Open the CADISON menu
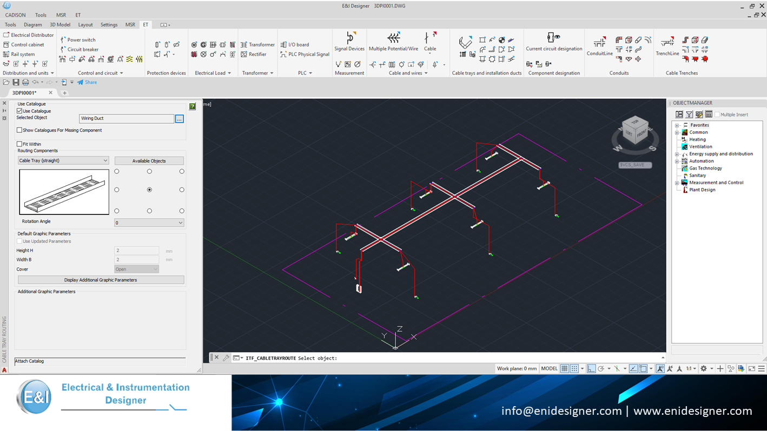 [15, 15]
